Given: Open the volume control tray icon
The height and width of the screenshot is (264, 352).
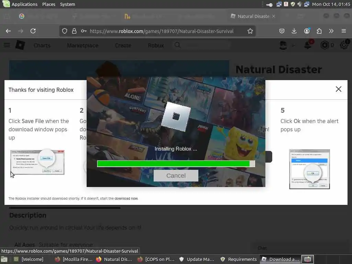Looking at the screenshot, I should (x=299, y=4).
